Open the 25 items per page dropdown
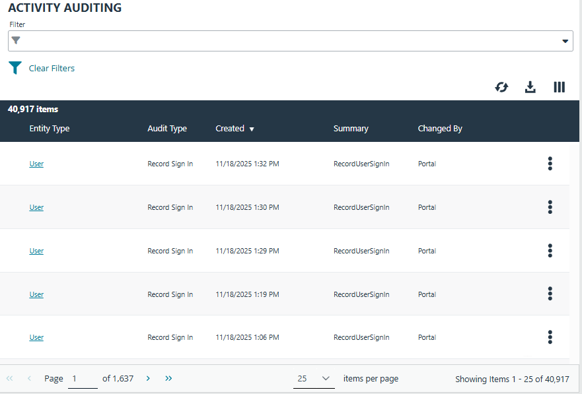582x394 pixels. tap(314, 378)
